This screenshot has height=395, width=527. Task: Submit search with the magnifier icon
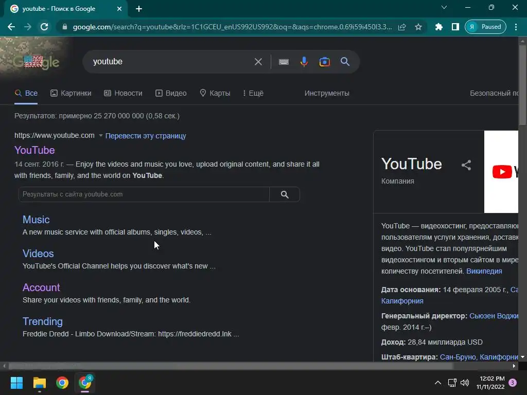[345, 62]
